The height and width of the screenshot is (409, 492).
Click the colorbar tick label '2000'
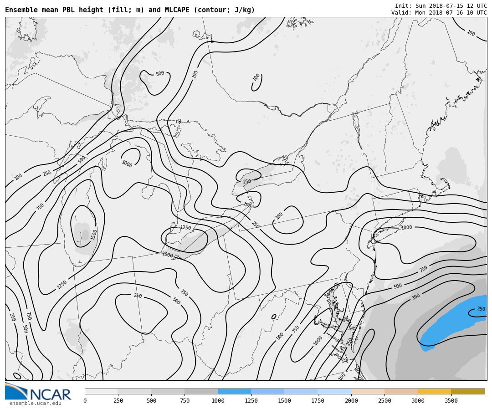pos(351,400)
